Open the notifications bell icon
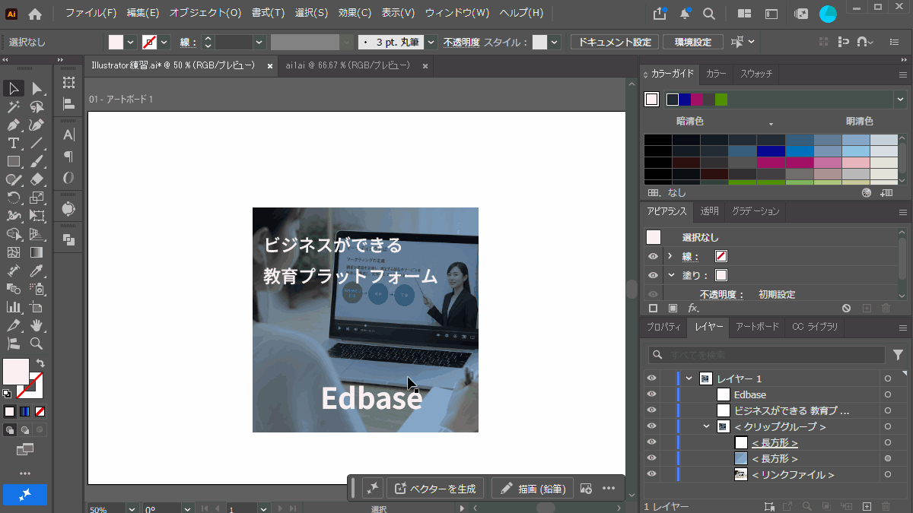 pos(685,14)
